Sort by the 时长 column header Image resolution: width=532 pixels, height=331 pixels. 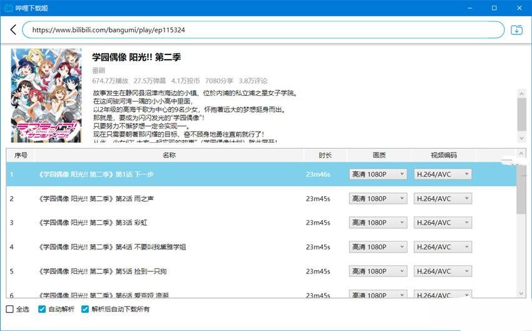tap(325, 155)
